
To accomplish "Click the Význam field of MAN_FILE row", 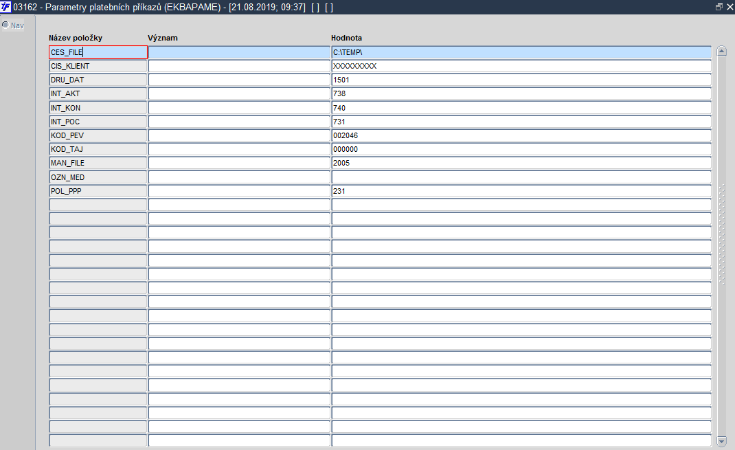I will (x=240, y=163).
